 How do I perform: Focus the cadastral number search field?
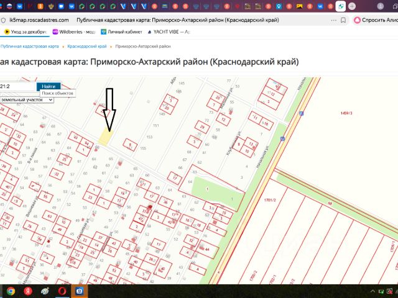pyautogui.click(x=17, y=86)
